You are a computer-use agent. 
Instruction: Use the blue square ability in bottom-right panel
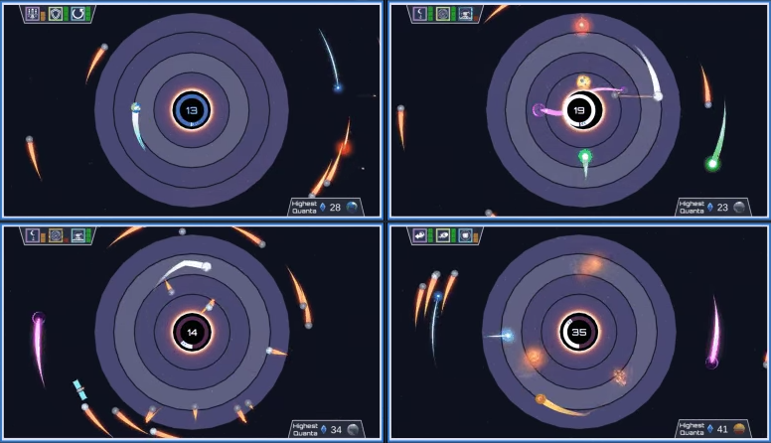pyautogui.click(x=465, y=235)
